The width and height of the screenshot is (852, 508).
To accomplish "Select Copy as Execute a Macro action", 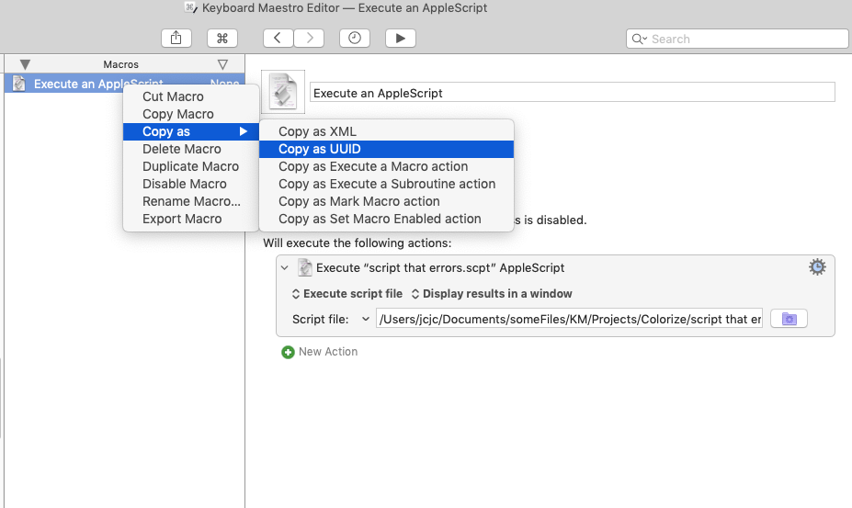I will point(386,166).
